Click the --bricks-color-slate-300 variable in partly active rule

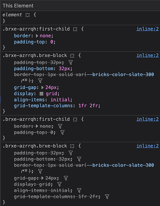[x=120, y=75]
